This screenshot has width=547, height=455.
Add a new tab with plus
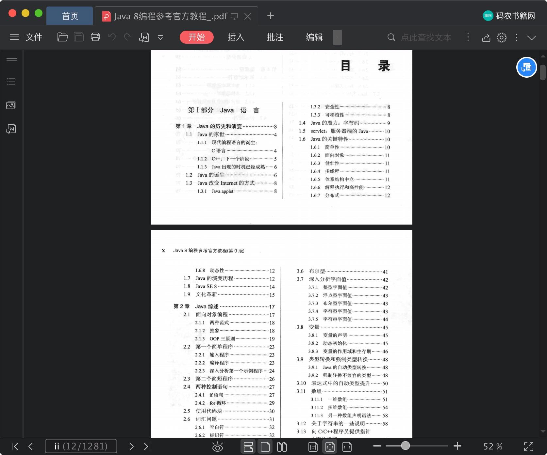click(271, 16)
